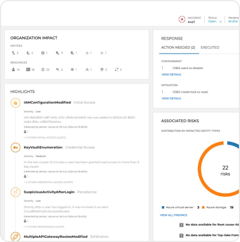Click the Initial Access tactic label

coord(84,103)
